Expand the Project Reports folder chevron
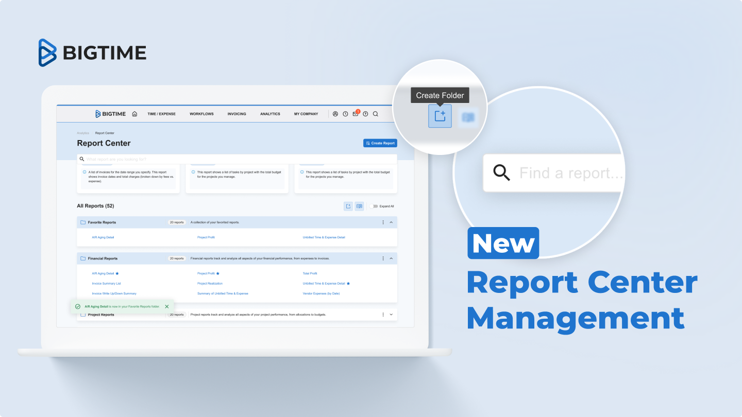 coord(391,315)
